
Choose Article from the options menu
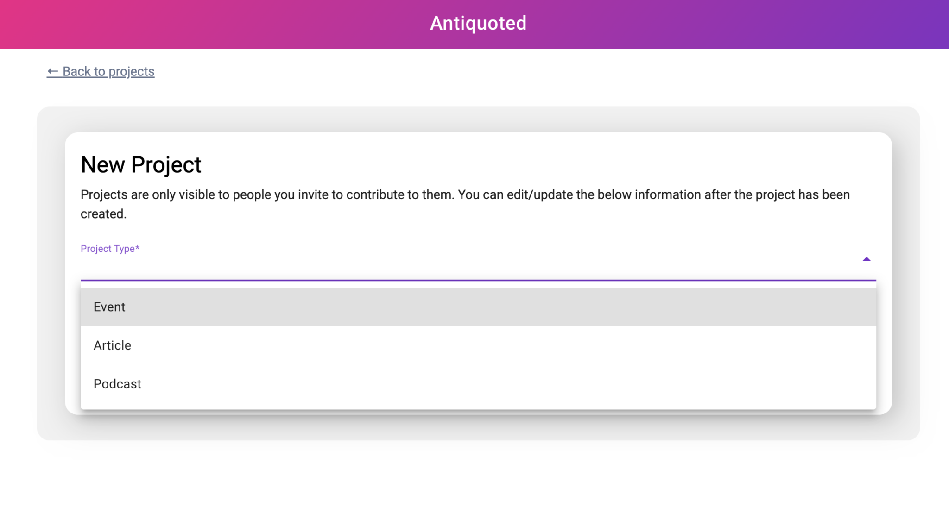coord(112,345)
